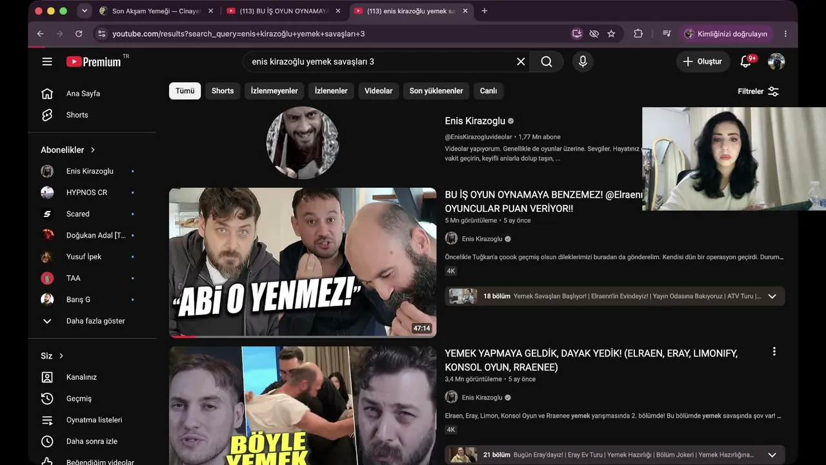Open the YouTube guide hamburger menu
This screenshot has height=465, width=826.
pyautogui.click(x=47, y=61)
